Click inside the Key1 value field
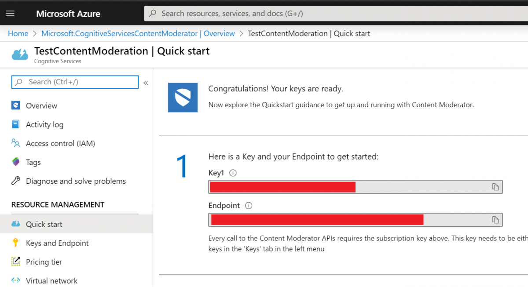Image resolution: width=528 pixels, height=287 pixels. pos(356,187)
